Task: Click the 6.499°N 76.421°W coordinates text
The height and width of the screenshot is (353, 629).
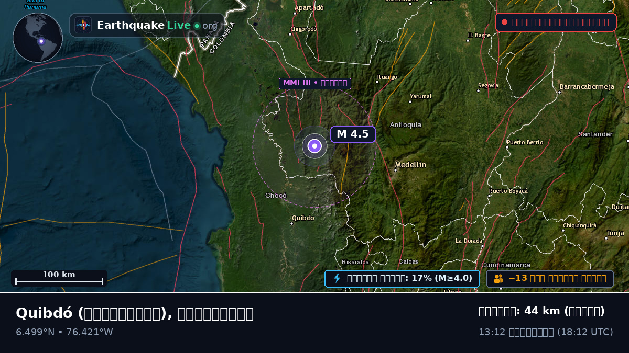Action: 64,332
